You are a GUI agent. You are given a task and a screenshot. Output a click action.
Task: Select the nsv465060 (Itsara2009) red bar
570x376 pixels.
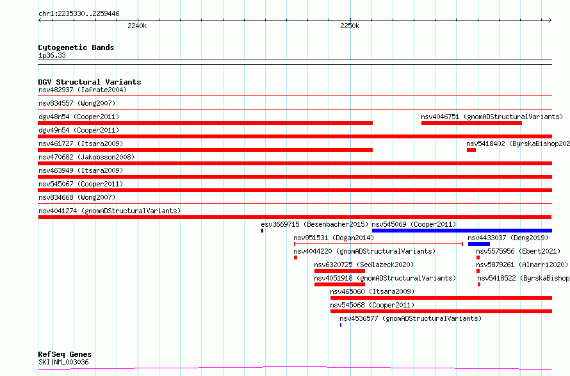441,298
